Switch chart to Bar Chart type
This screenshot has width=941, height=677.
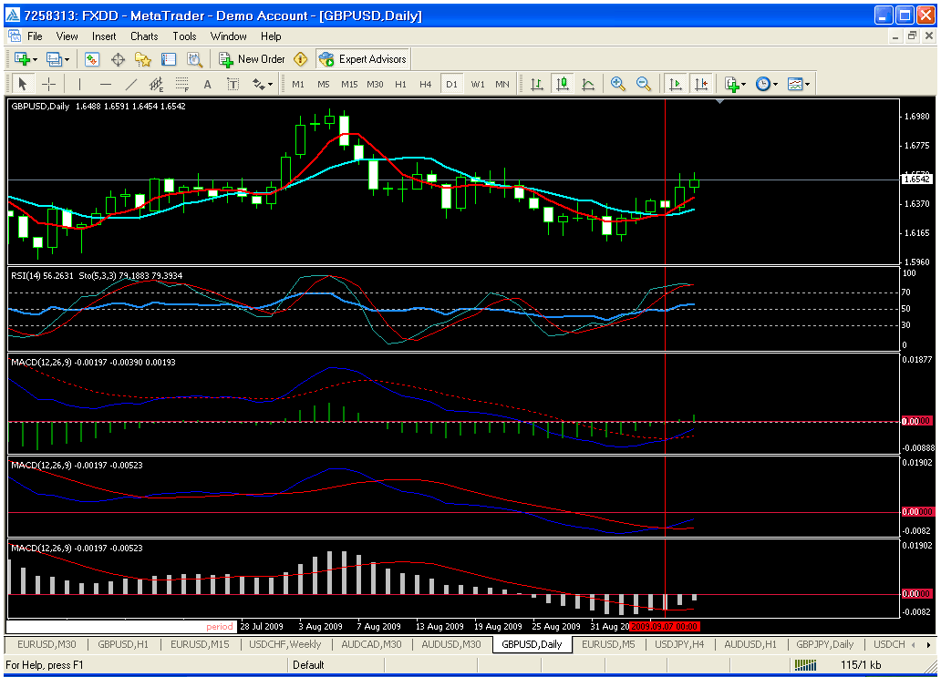pyautogui.click(x=537, y=84)
